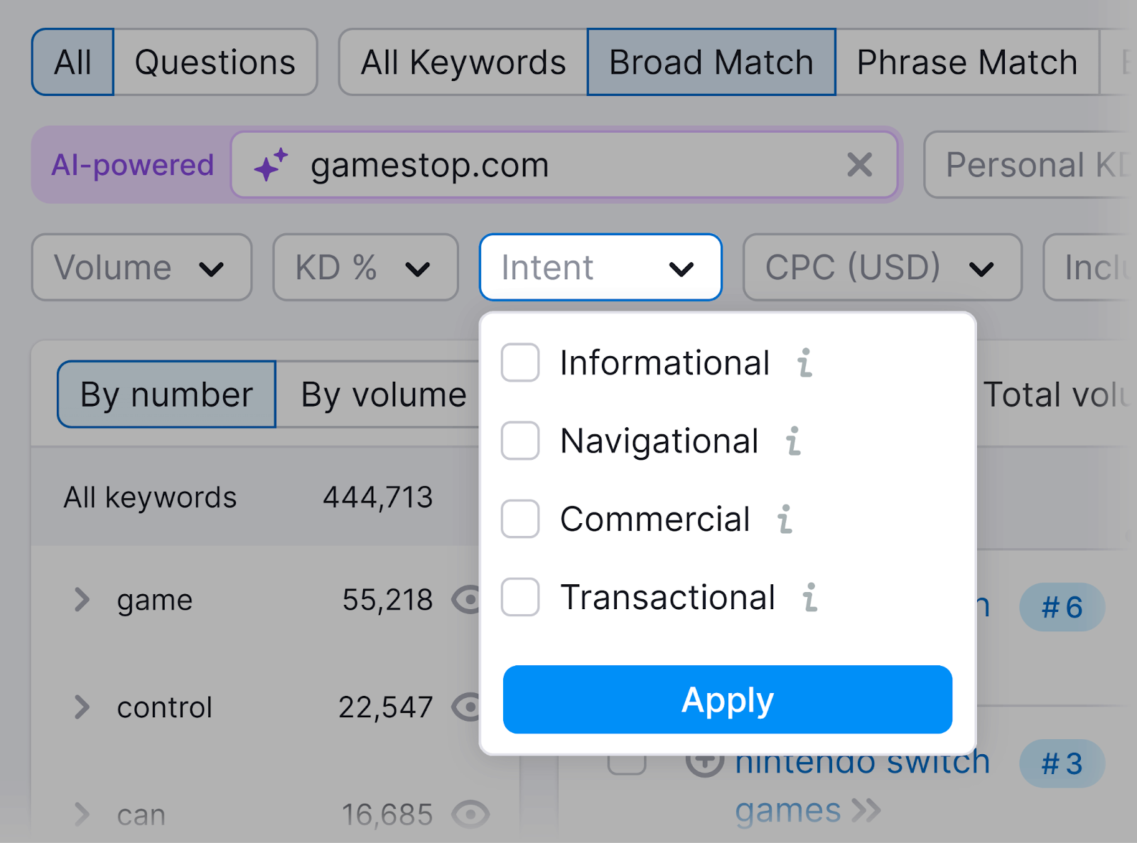The image size is (1137, 843).
Task: Check the Navigational intent checkbox
Action: (519, 441)
